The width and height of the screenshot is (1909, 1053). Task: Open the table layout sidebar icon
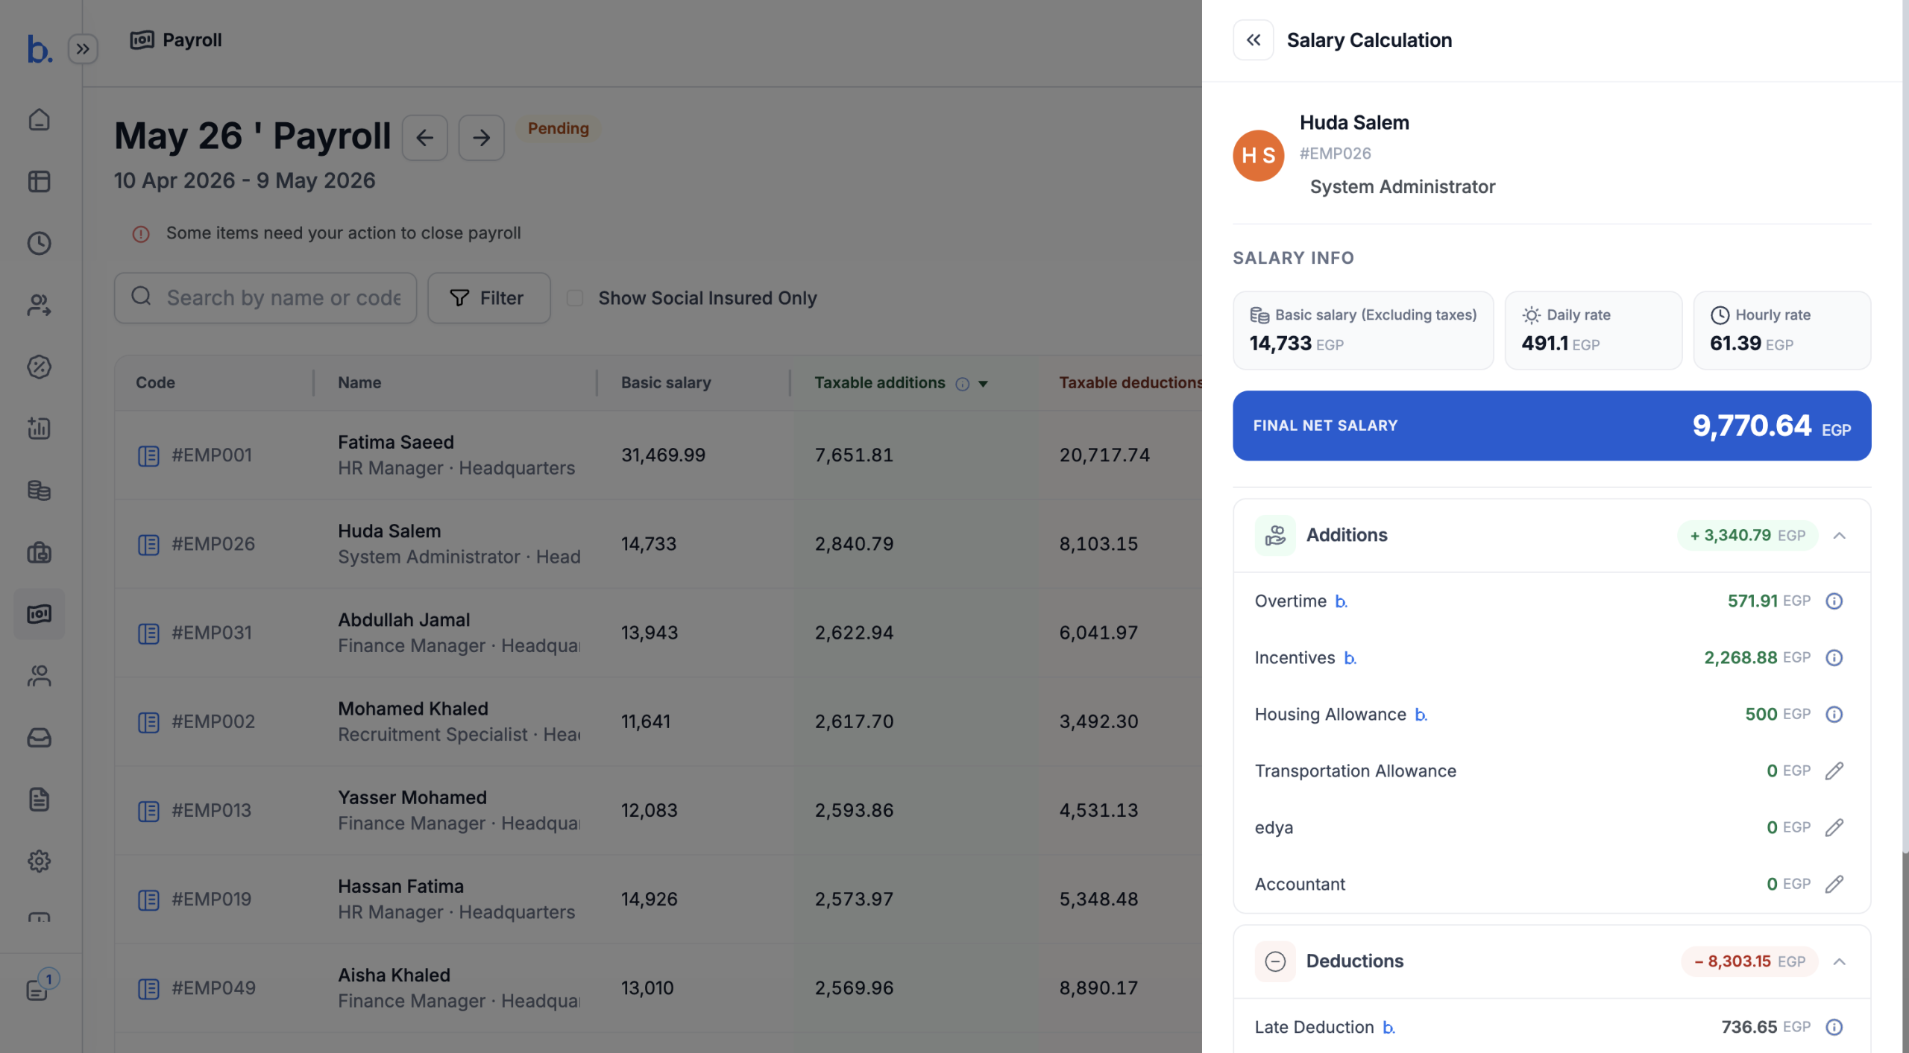pyautogui.click(x=39, y=181)
